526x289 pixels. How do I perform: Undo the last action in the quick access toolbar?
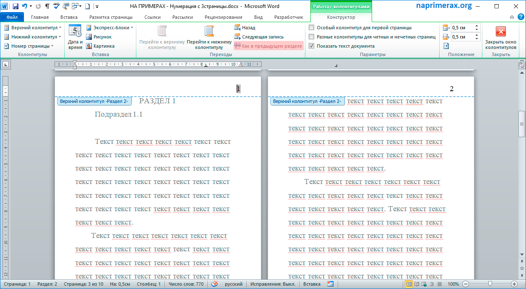coord(24,6)
